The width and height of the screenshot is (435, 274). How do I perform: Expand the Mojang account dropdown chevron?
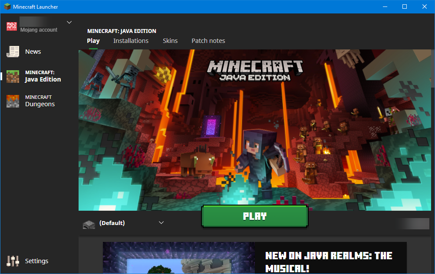(69, 22)
